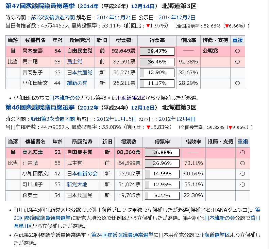Open 北海道選挙区 link

pos(215,235)
